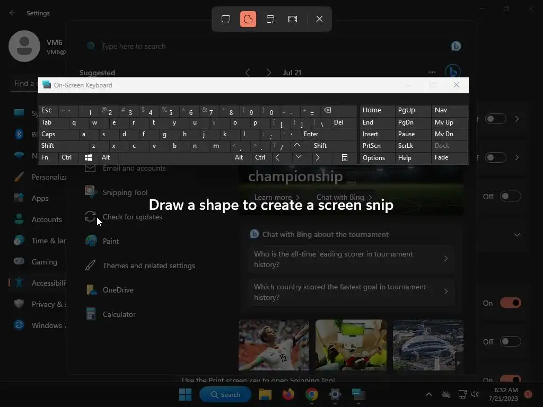Image resolution: width=543 pixels, height=407 pixels.
Task: Click the Pause key on On-Screen Keyboard
Action: pos(413,134)
